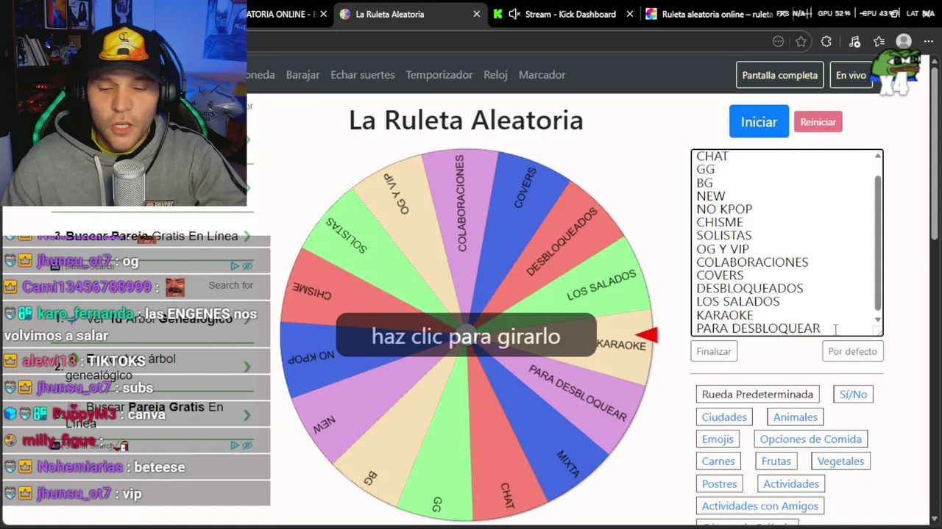Choose the Carnes wheel preset
Image resolution: width=942 pixels, height=529 pixels.
tap(718, 461)
